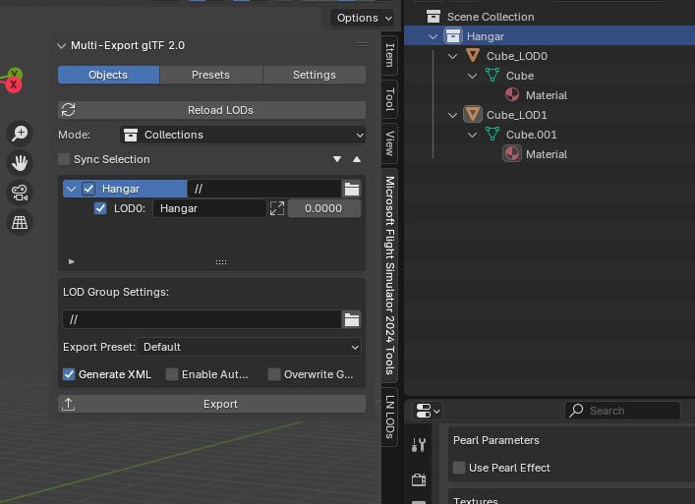Screen dimensions: 695x504
Task: Open the Settings tab
Action: click(x=314, y=75)
